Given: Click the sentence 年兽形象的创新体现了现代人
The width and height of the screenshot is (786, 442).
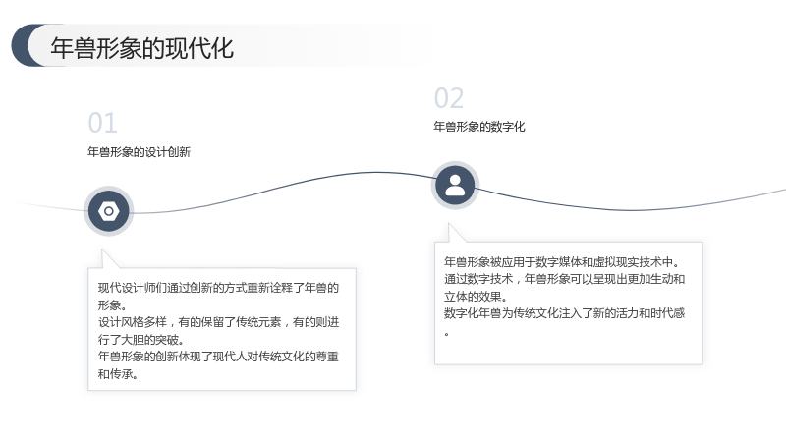Looking at the screenshot, I should 218,357.
